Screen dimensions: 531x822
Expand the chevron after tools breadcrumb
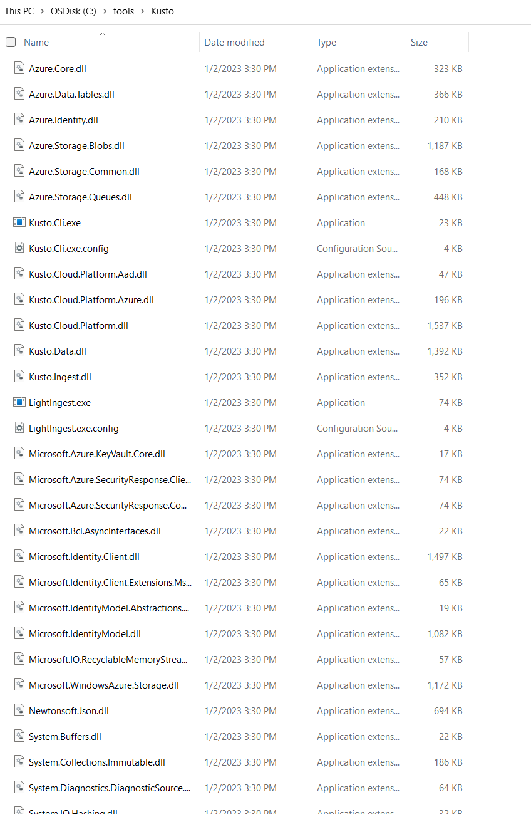tap(143, 11)
